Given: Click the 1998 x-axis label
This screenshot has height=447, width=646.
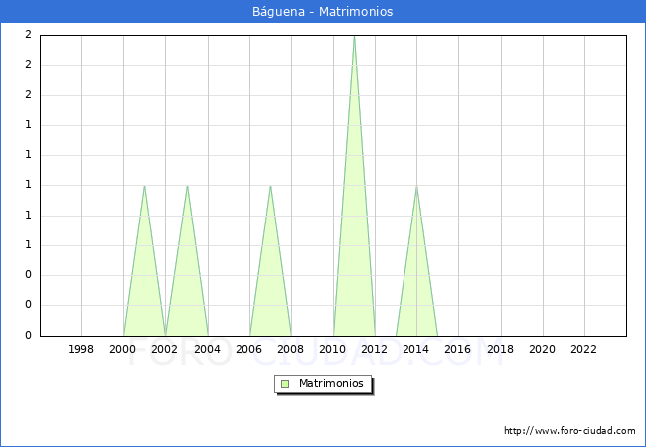Looking at the screenshot, I should (81, 350).
